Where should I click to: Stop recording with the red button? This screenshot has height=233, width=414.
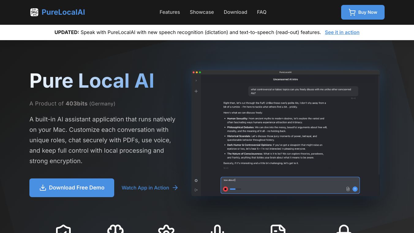click(225, 189)
